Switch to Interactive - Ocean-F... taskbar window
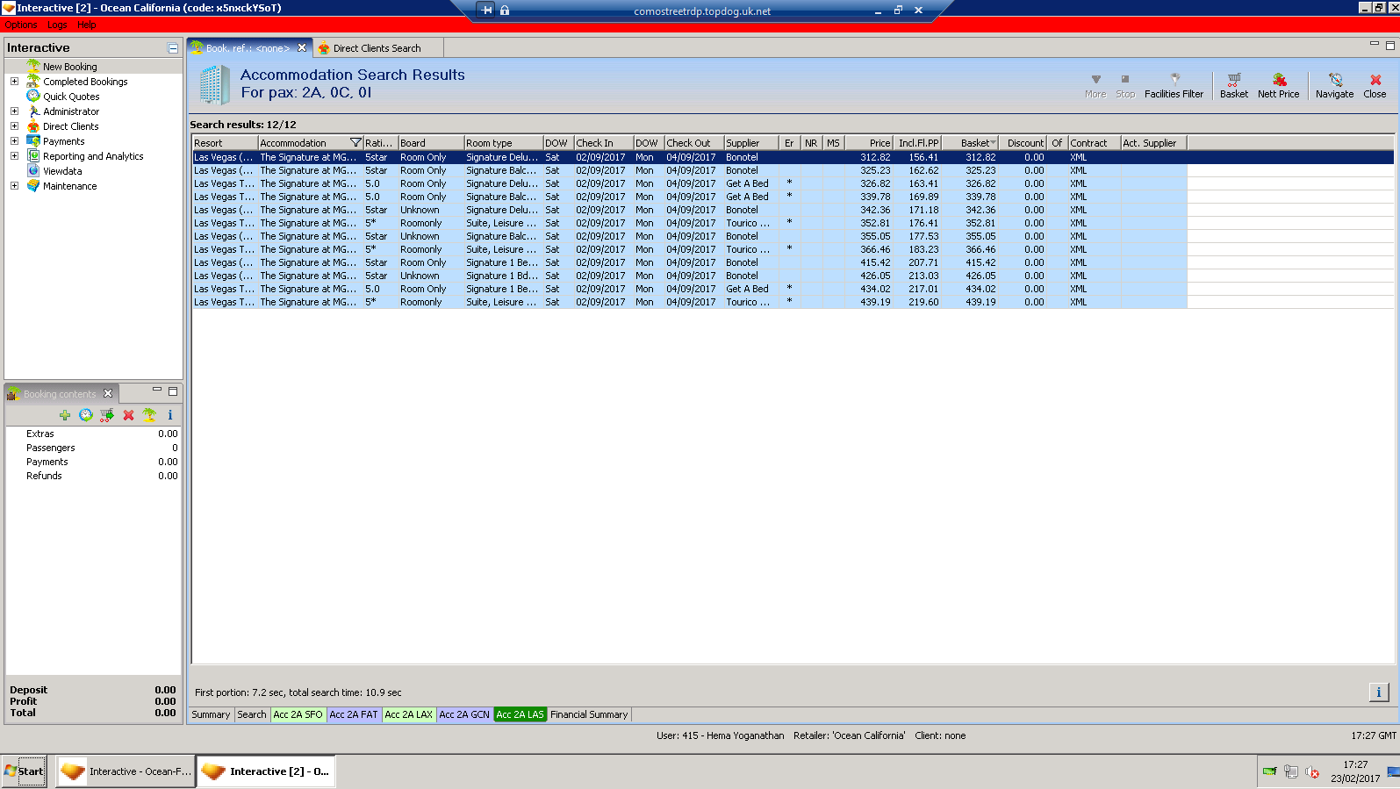This screenshot has width=1400, height=789. 125,771
